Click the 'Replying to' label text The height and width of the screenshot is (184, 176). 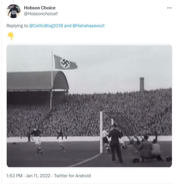coord(17,26)
